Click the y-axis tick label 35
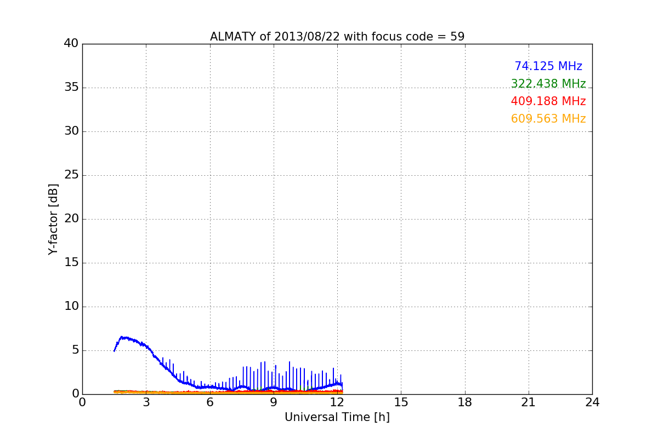The image size is (658, 438). coord(71,88)
